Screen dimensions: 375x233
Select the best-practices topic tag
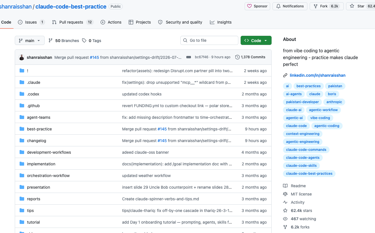pos(309,86)
